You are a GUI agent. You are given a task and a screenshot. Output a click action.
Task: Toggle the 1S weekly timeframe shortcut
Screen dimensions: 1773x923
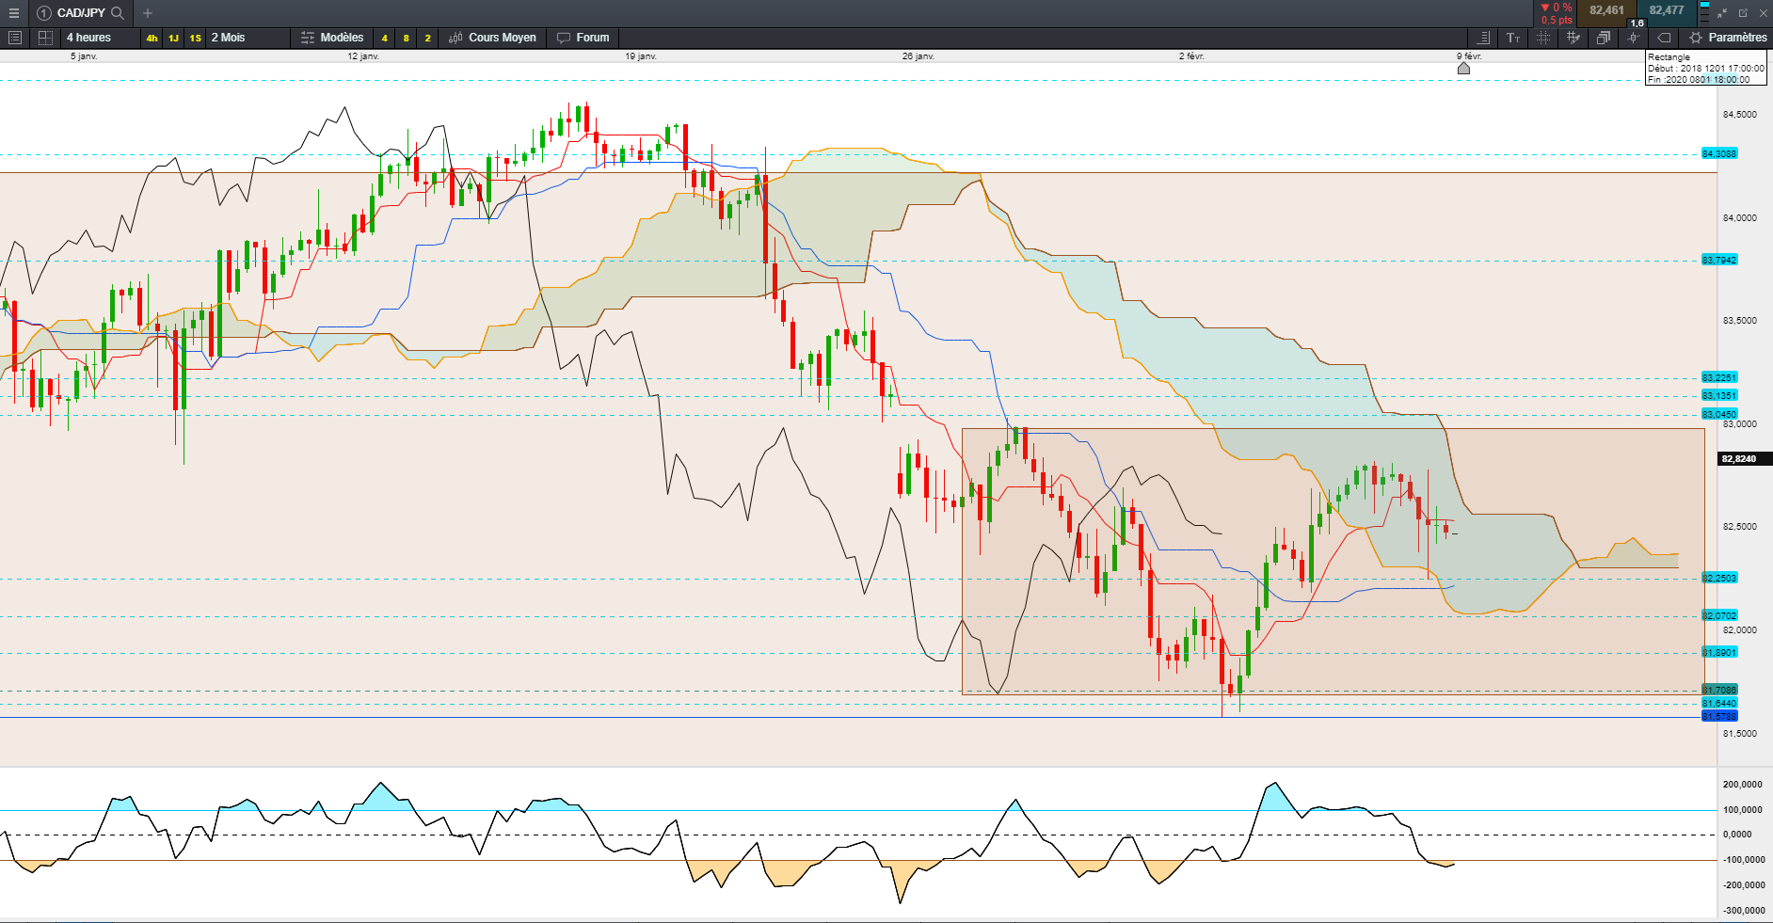pos(195,39)
